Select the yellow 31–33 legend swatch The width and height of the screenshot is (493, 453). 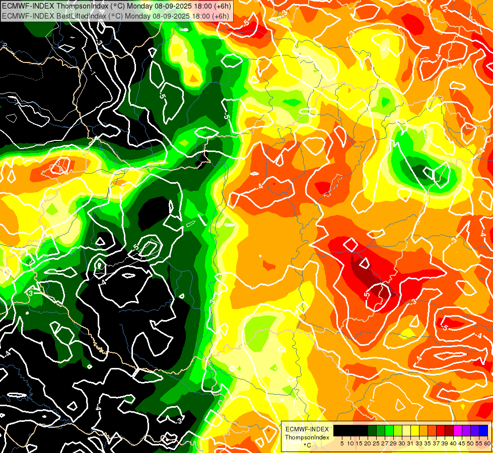click(415, 431)
